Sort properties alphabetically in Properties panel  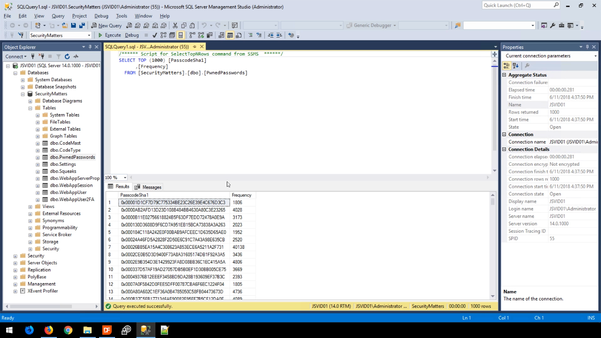click(x=516, y=66)
